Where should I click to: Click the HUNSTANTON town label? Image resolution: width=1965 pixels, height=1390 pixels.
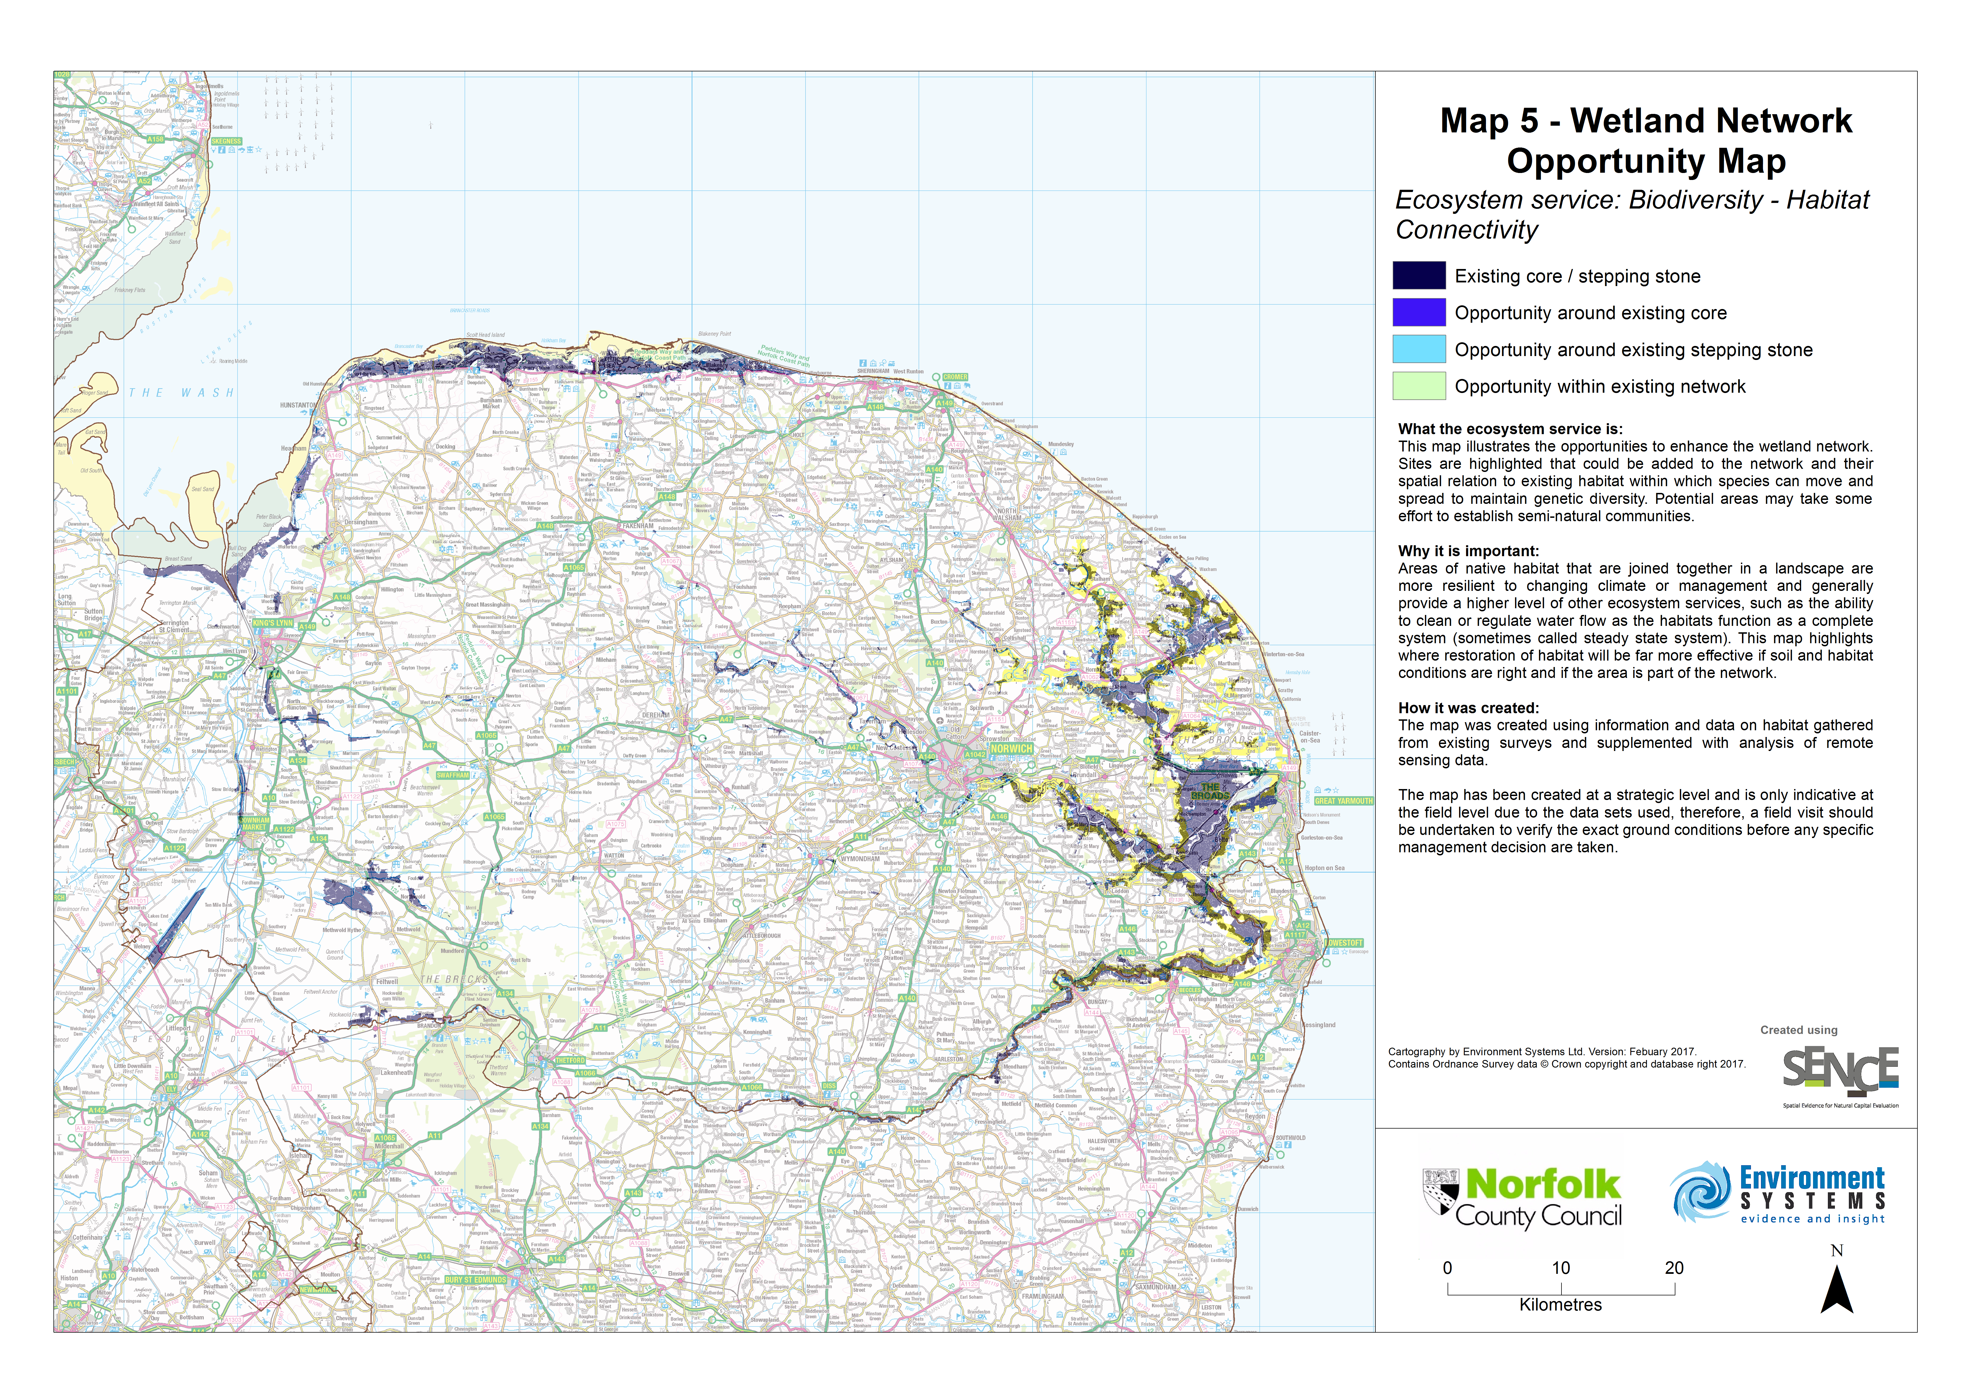pos(298,405)
